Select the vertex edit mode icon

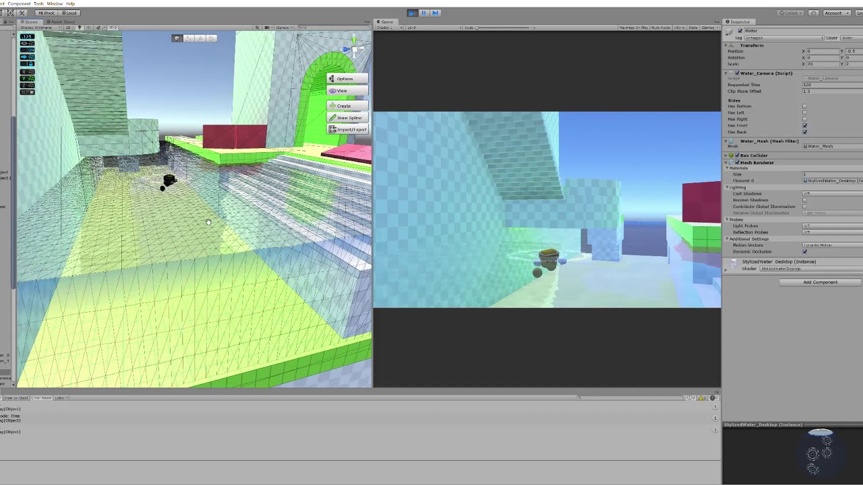click(x=189, y=38)
